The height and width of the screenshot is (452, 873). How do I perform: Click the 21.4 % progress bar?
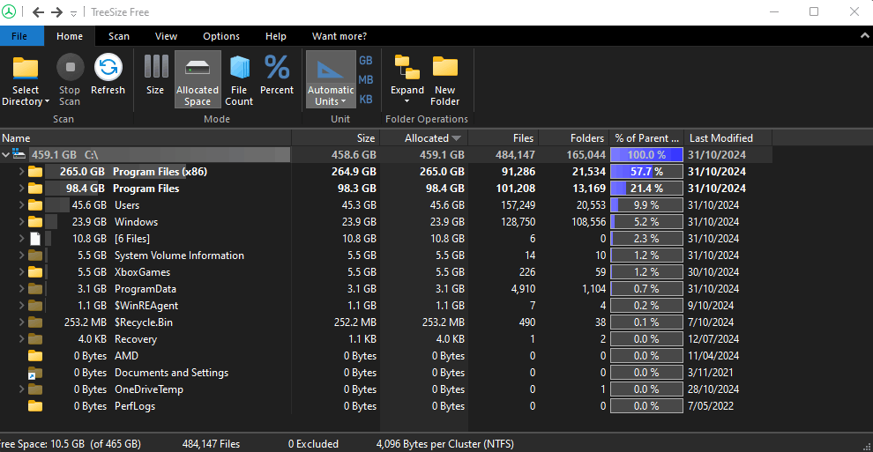point(646,188)
